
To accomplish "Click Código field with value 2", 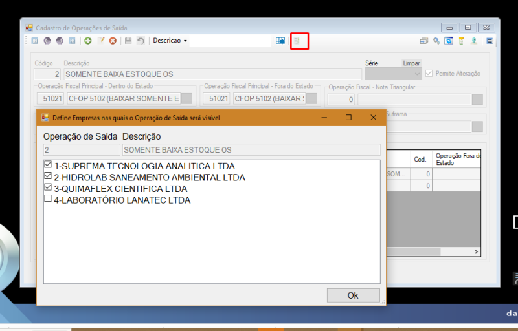I will tap(47, 74).
